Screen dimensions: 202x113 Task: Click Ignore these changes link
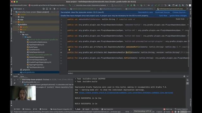pyautogui.click(x=178, y=16)
